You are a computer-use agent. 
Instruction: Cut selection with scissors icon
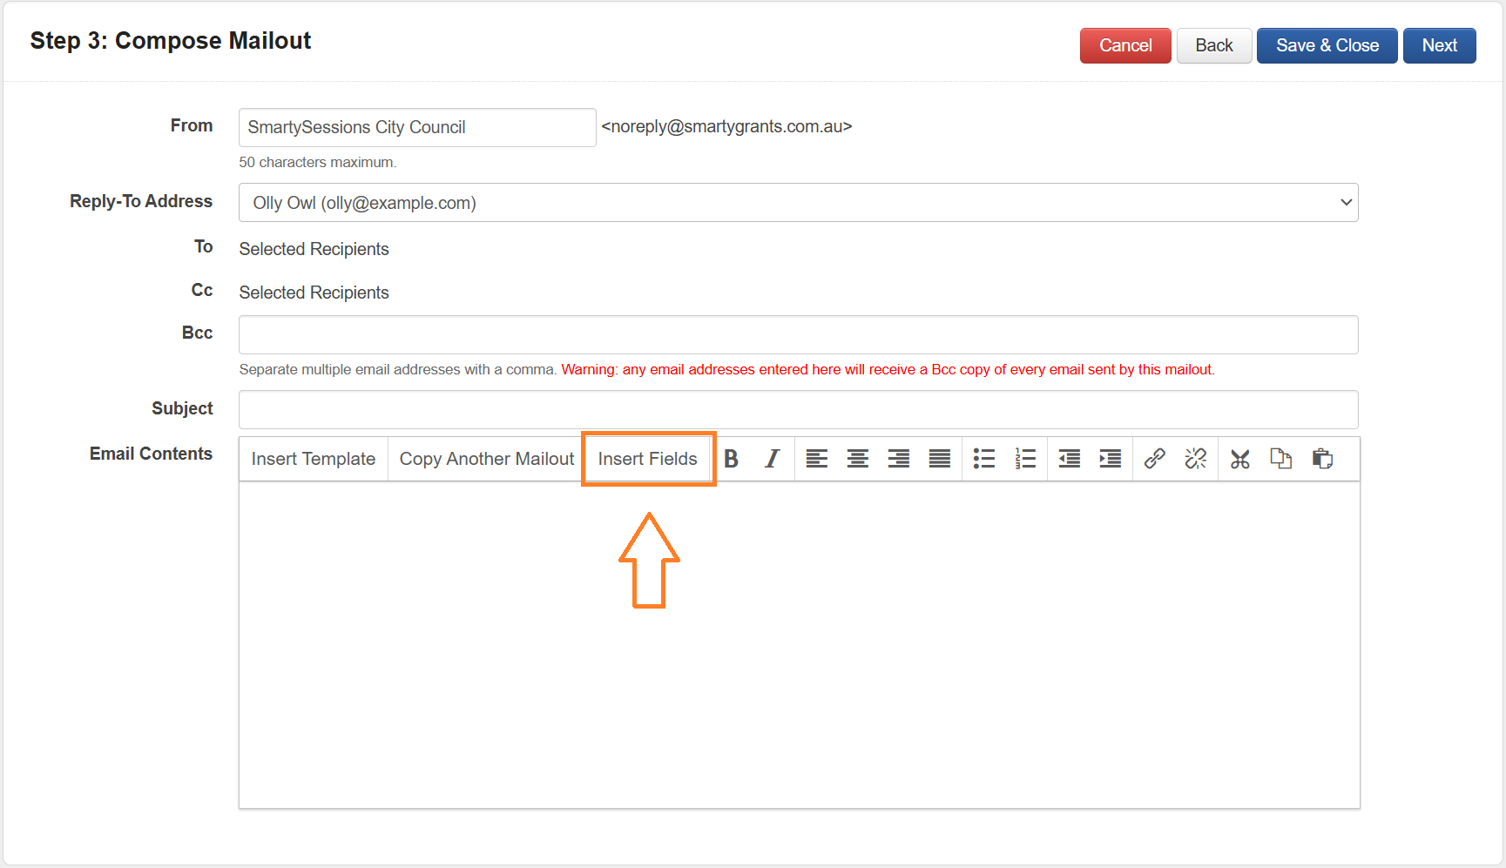coord(1240,459)
